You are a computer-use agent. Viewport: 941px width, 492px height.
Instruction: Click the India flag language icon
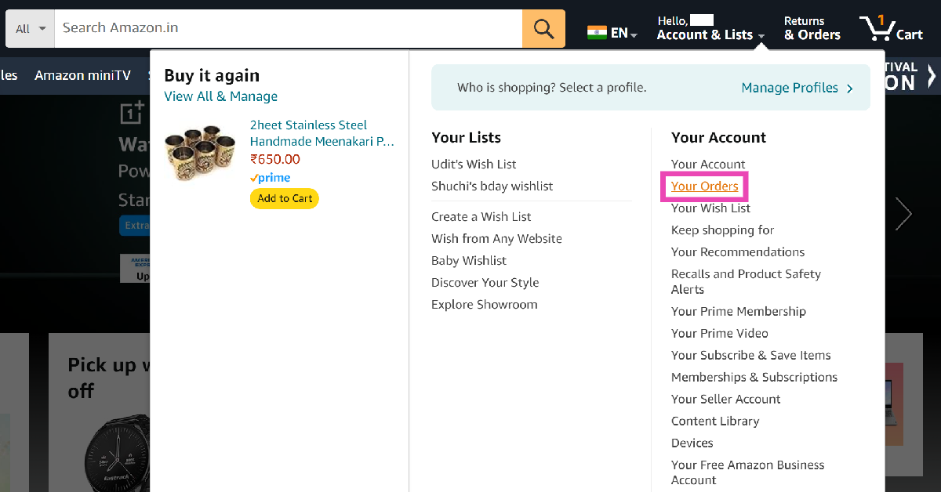597,33
